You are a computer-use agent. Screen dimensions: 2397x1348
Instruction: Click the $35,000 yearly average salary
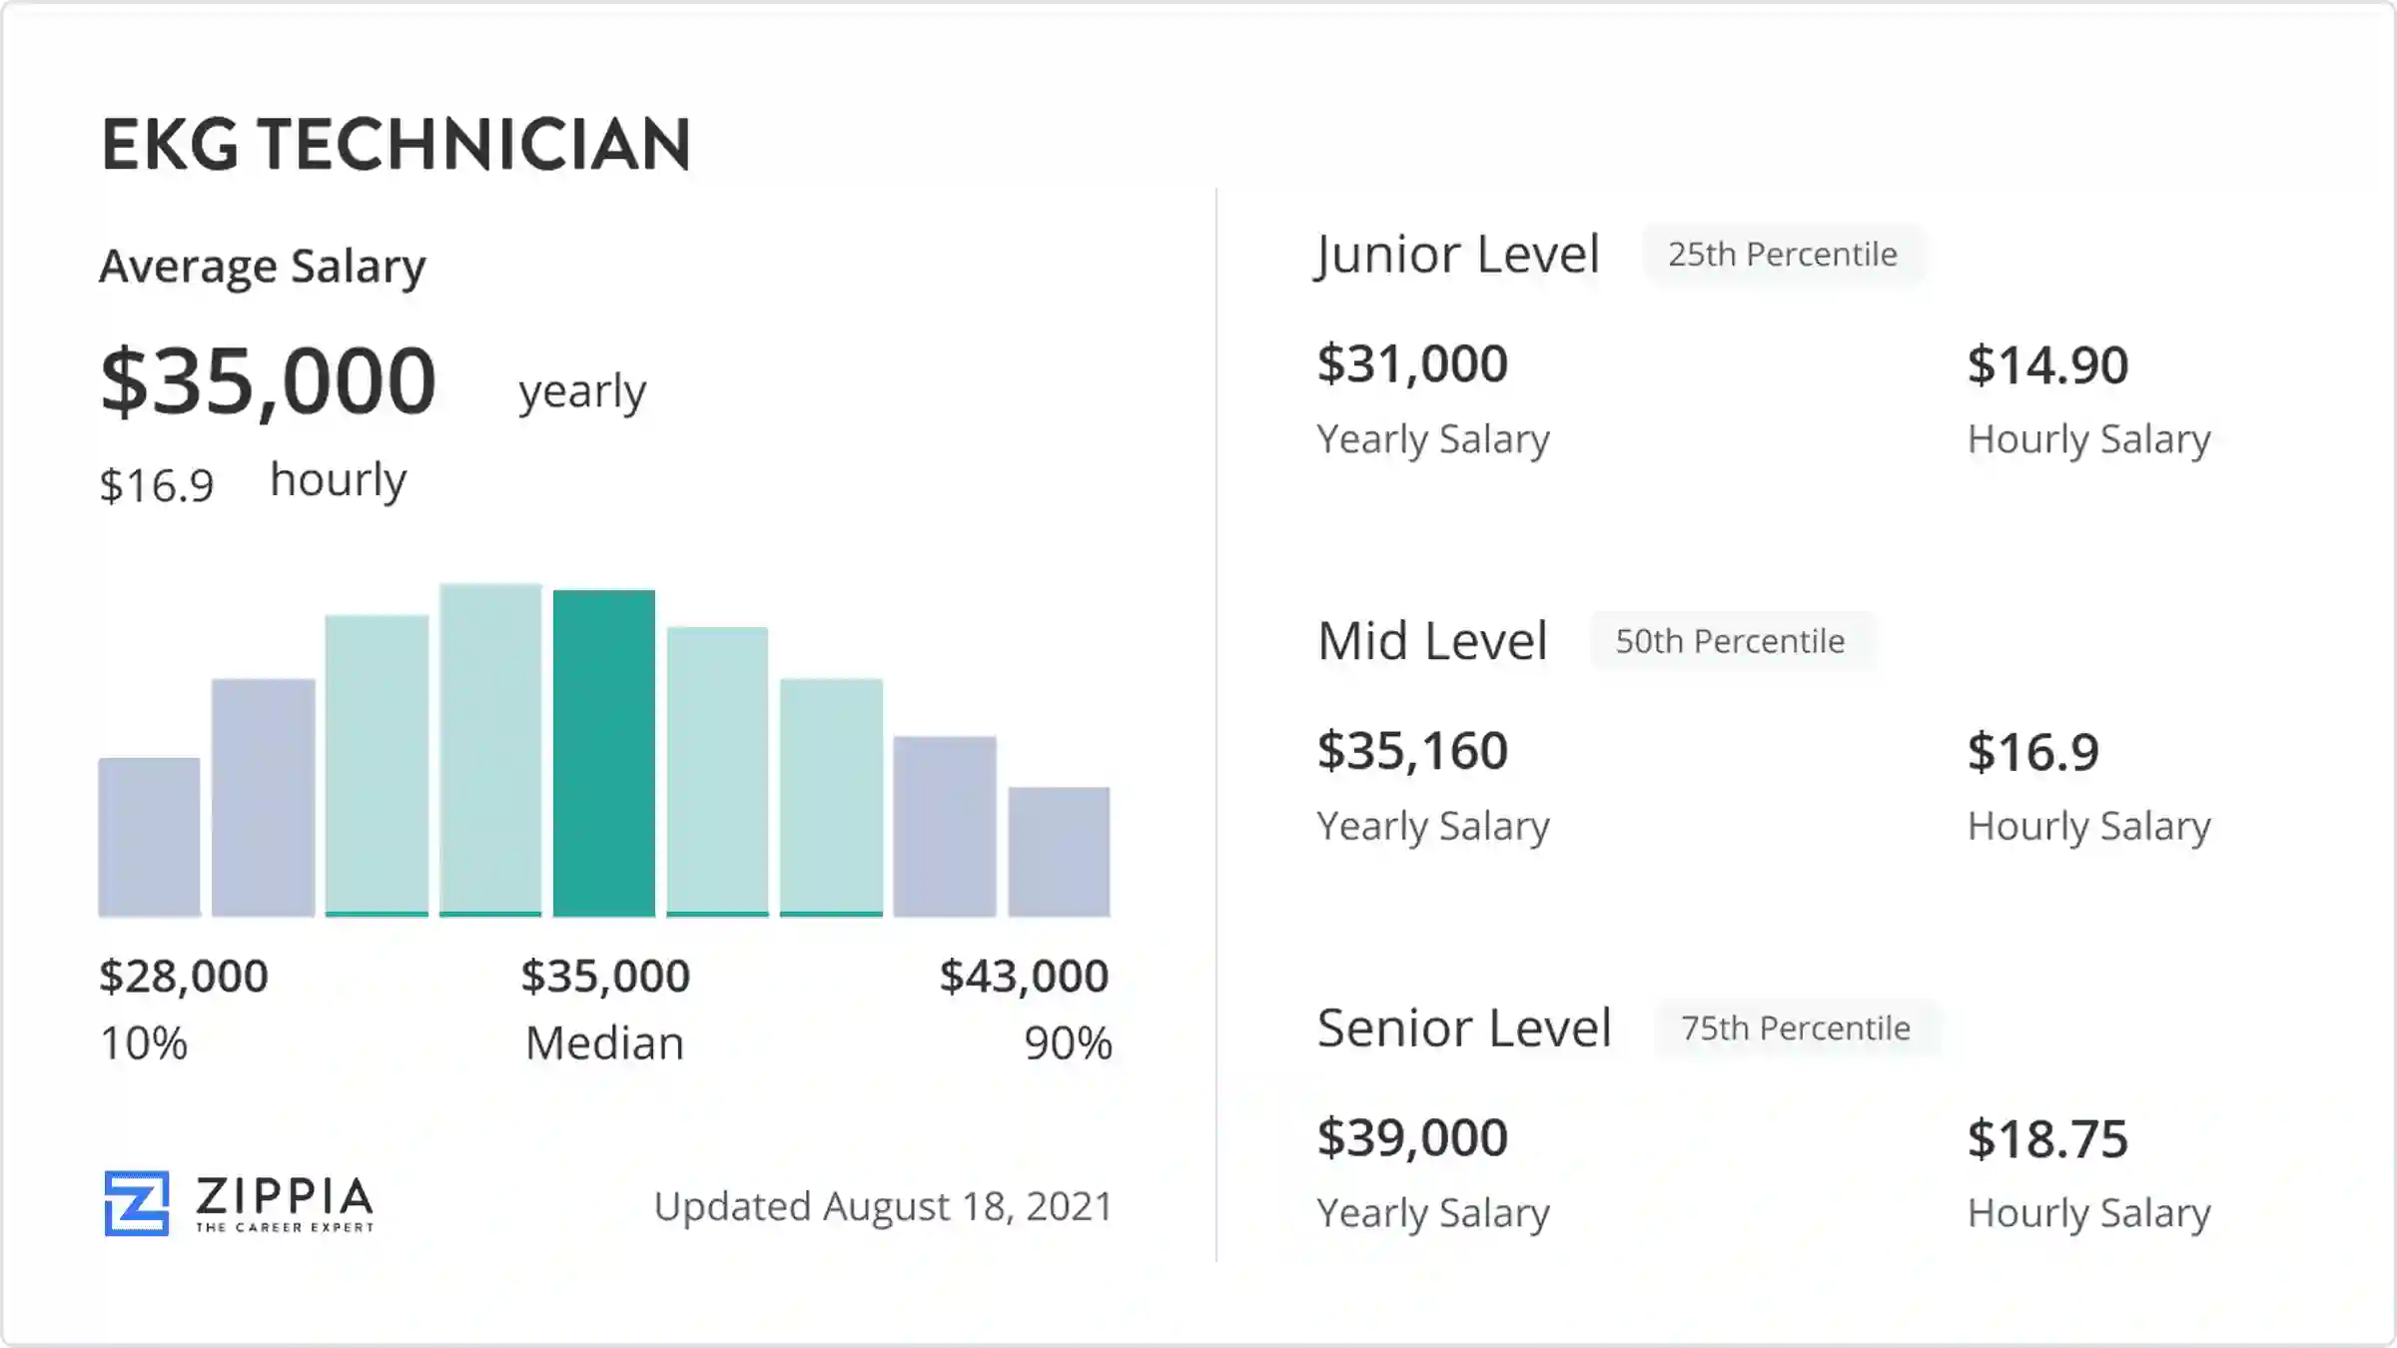pos(269,380)
